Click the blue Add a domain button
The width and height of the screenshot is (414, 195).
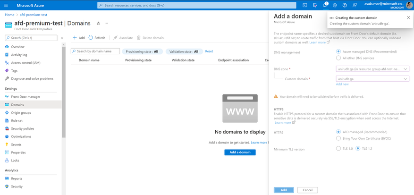point(240,152)
